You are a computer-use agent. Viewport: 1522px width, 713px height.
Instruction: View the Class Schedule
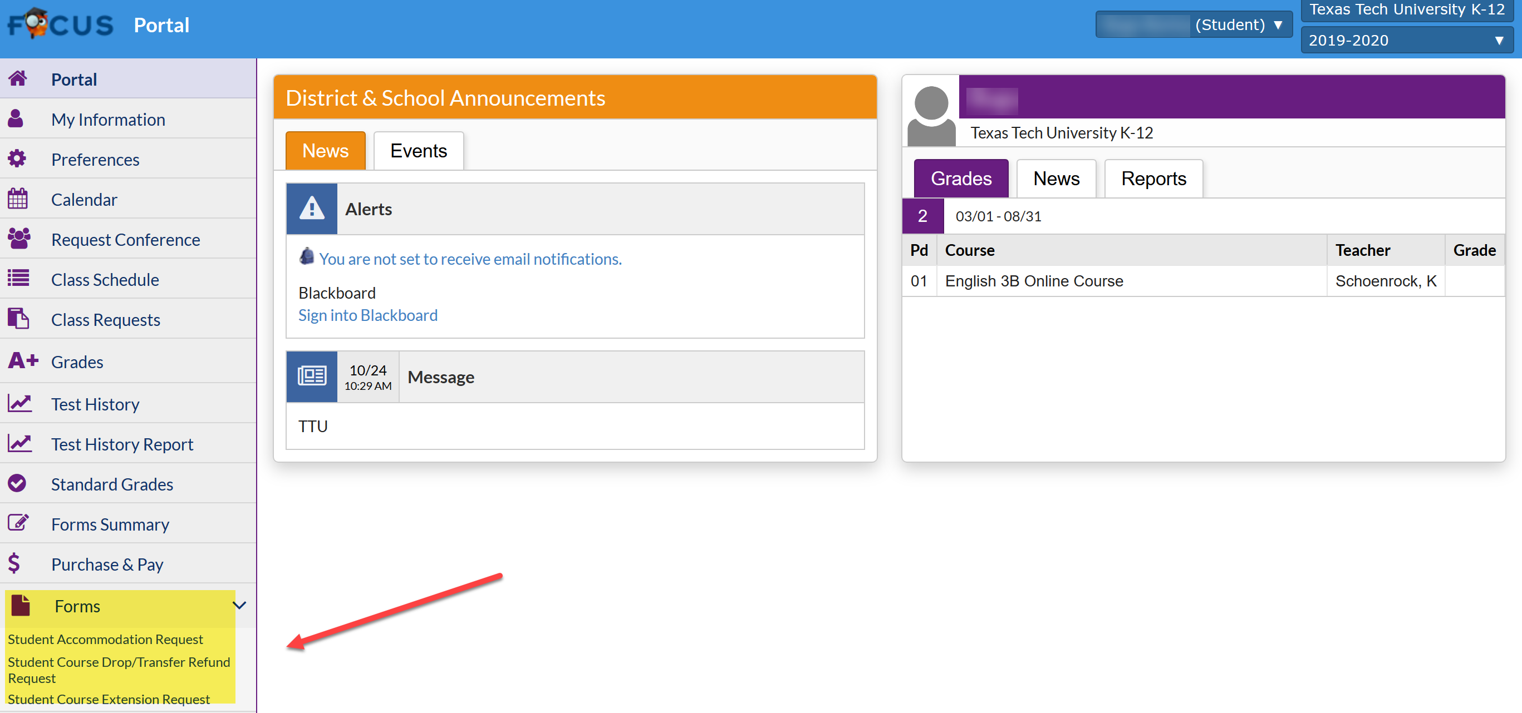point(128,279)
